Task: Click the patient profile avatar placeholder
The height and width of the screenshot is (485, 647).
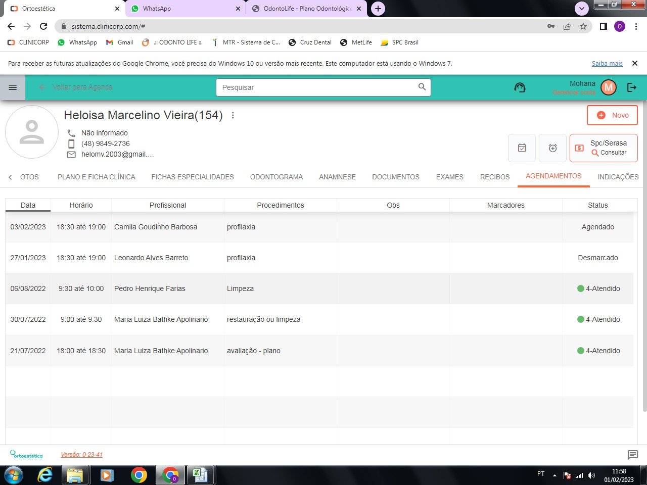Action: (32, 132)
